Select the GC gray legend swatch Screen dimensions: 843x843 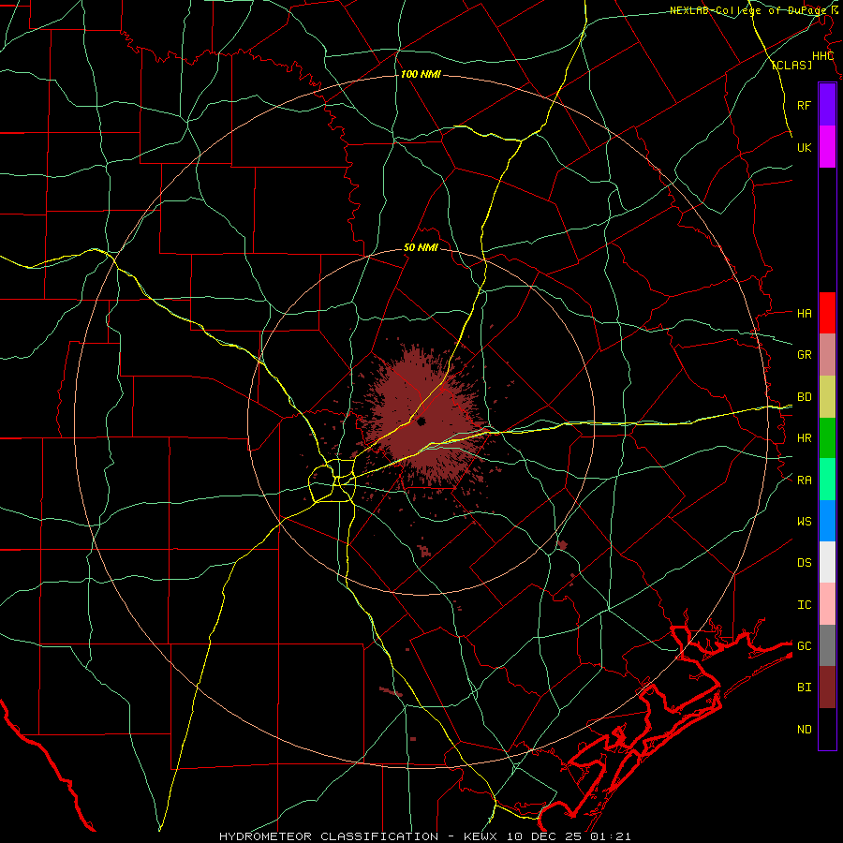pos(827,645)
